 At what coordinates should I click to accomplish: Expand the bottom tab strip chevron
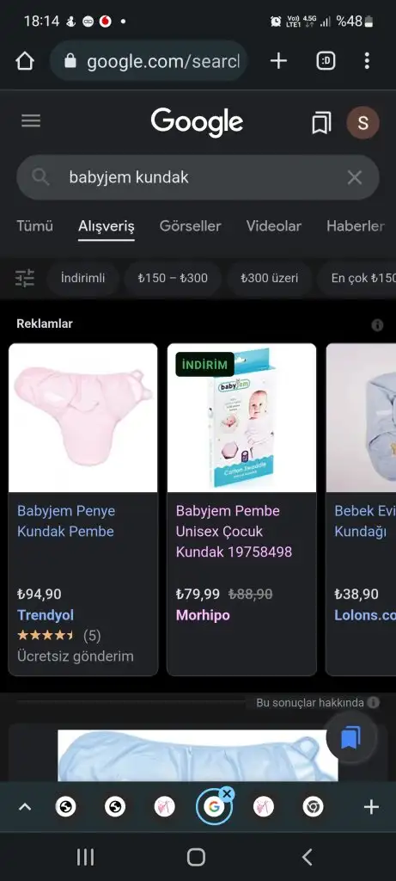[x=25, y=807]
